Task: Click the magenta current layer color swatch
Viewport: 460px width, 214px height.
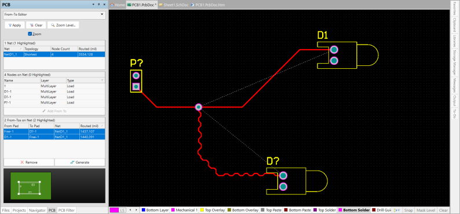Action: pos(114,210)
